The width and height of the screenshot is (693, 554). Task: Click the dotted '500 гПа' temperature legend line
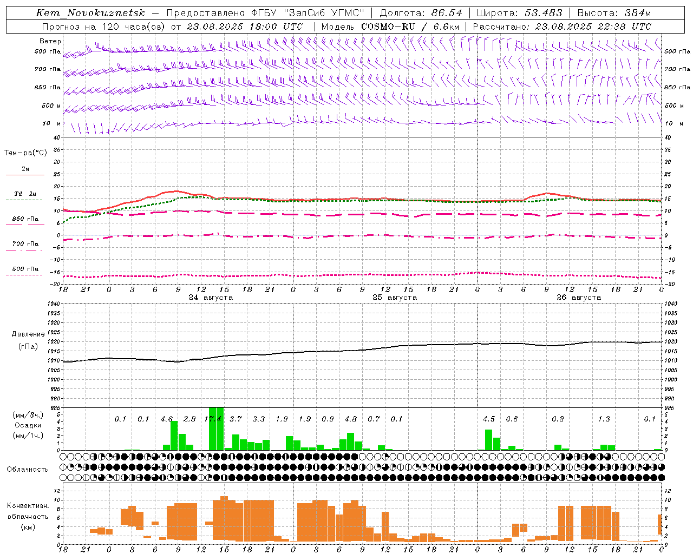(x=24, y=275)
